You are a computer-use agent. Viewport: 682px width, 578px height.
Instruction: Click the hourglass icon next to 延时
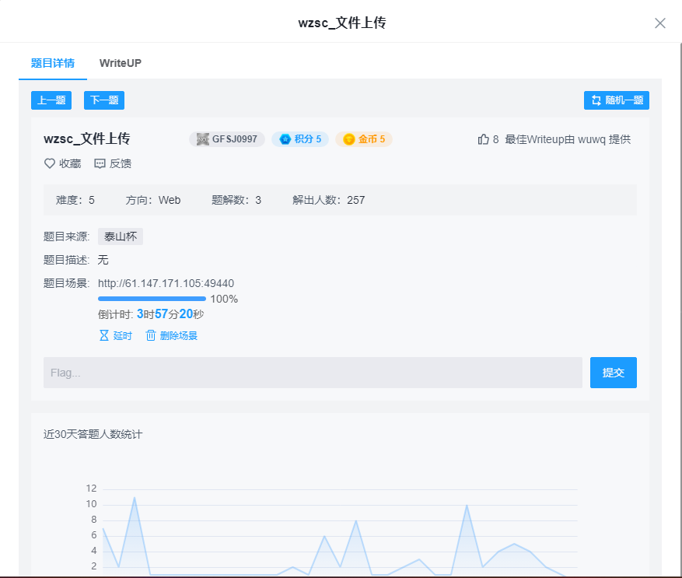[x=104, y=335]
